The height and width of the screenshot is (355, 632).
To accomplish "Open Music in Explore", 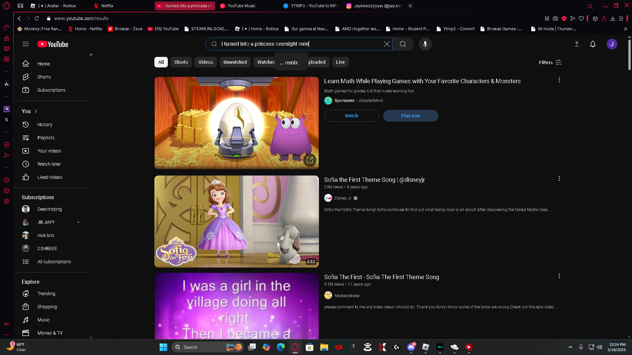I will tap(53, 320).
